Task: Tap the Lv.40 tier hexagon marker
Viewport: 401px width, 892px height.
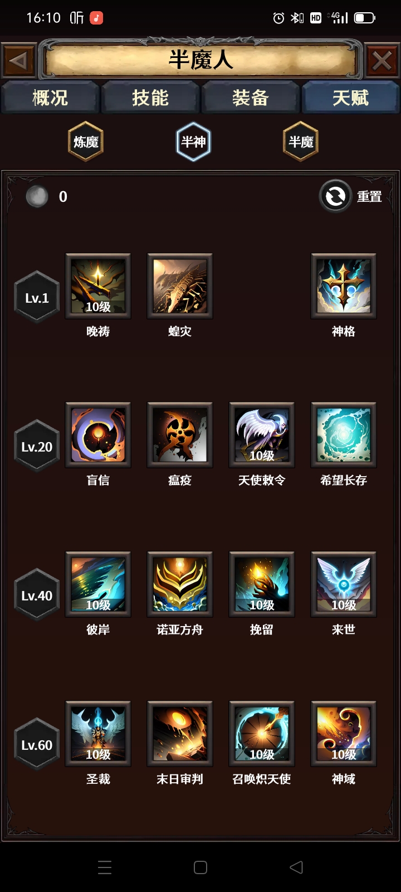Action: pyautogui.click(x=37, y=595)
